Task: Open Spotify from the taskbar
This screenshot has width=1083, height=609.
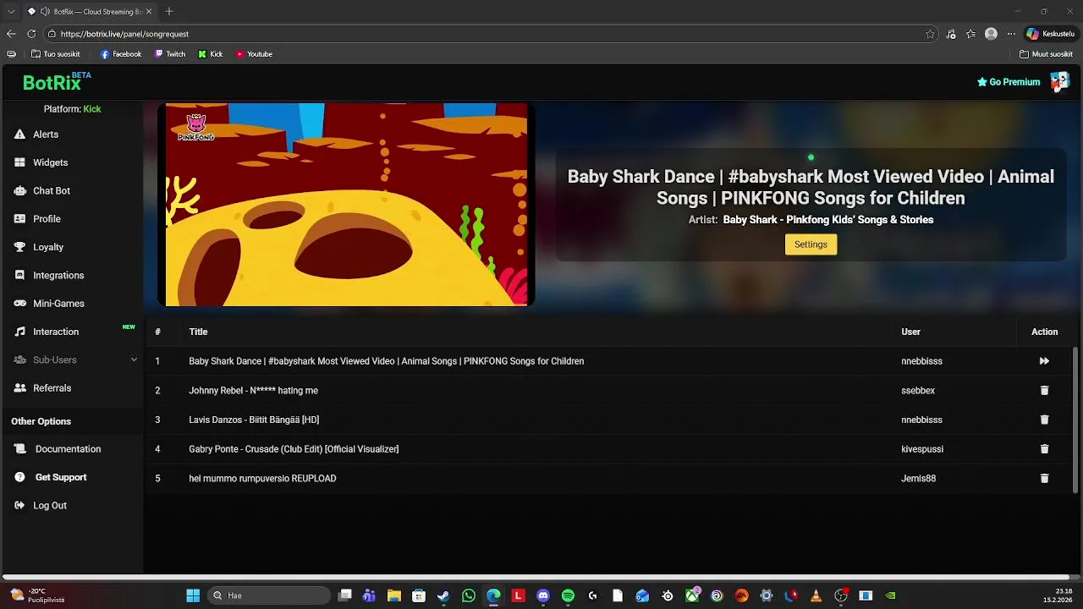Action: (568, 595)
